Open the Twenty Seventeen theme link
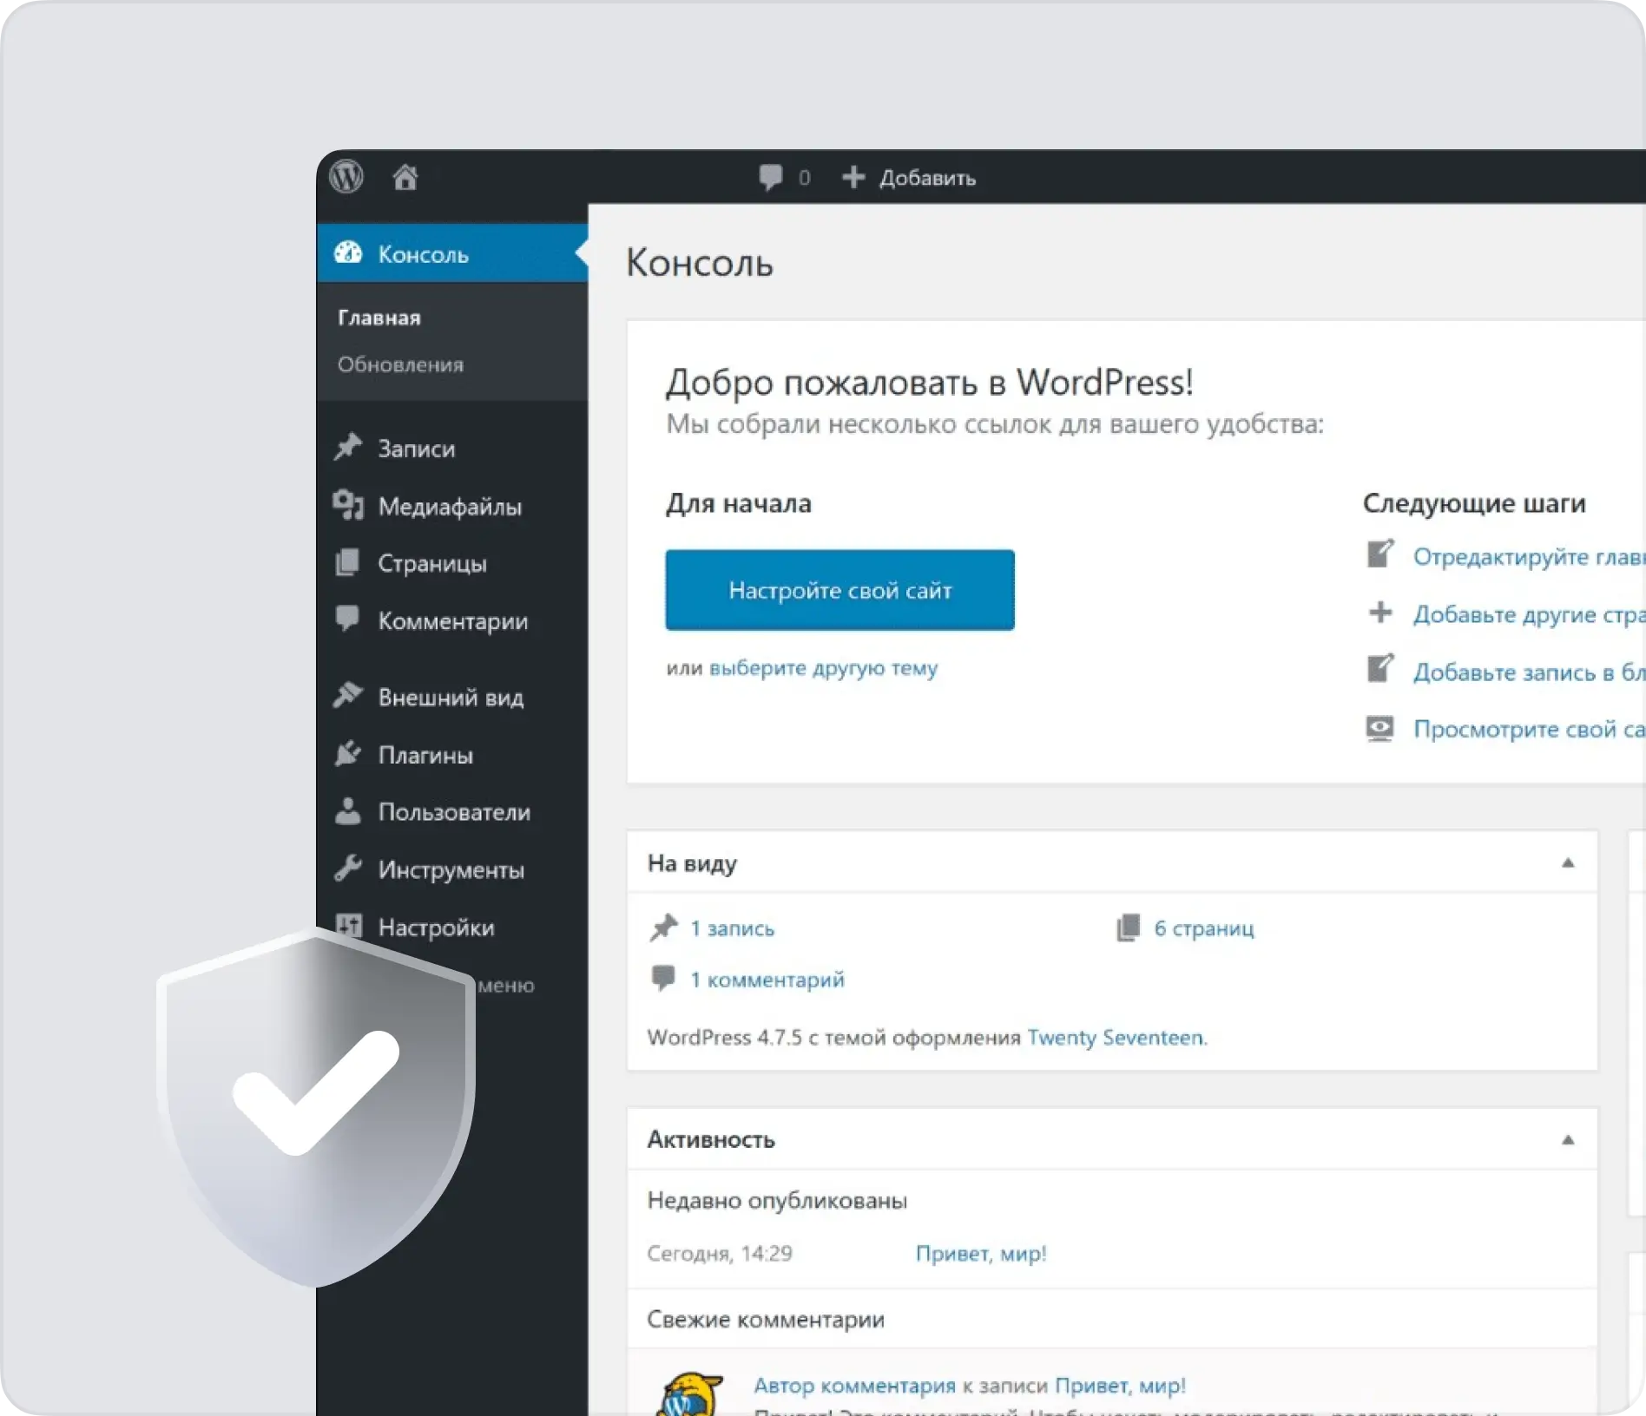1646x1416 pixels. 1115,1037
